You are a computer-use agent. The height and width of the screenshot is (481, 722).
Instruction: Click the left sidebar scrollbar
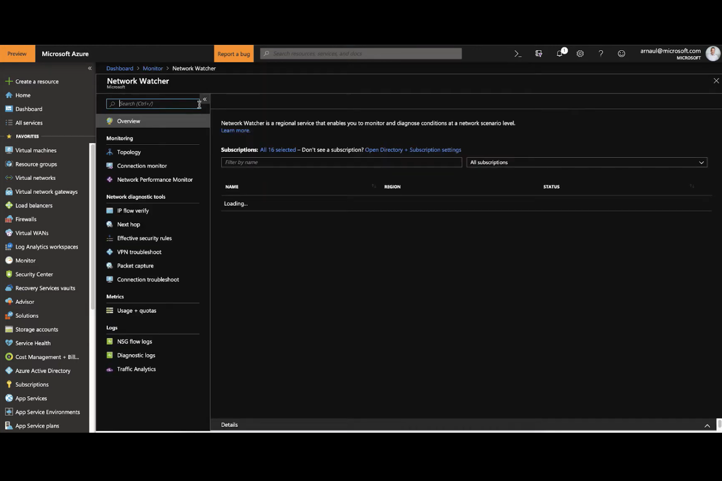tap(93, 227)
